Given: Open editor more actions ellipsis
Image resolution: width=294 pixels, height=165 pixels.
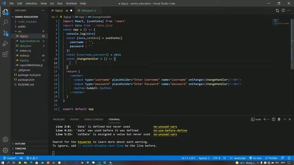Looking at the screenshot, I should [x=289, y=11].
